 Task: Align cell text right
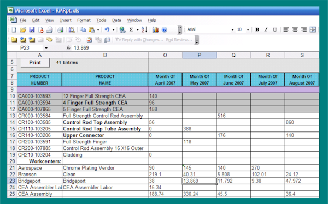coord(304,30)
